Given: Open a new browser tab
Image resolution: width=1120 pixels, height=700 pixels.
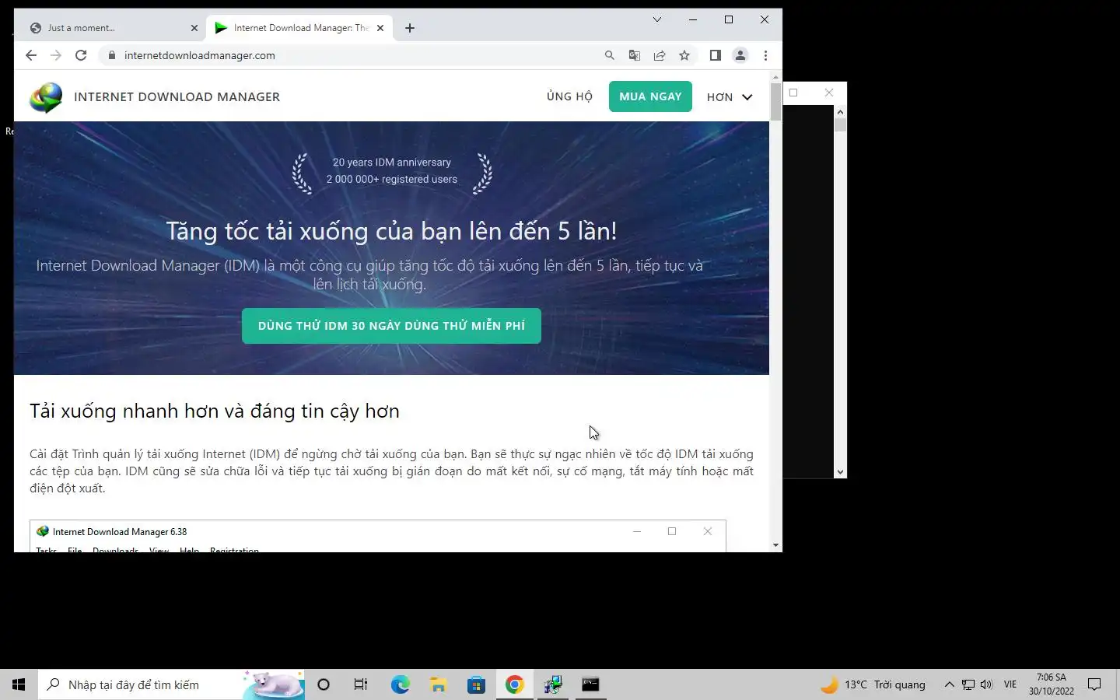Looking at the screenshot, I should click(410, 28).
